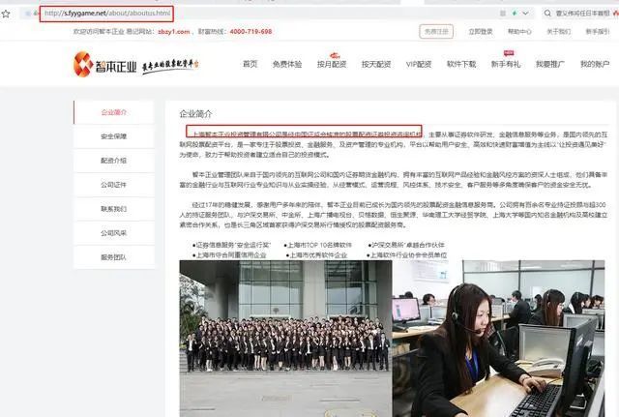Open the 联系我们 sidebar tab
This screenshot has height=417, width=619.
[114, 209]
